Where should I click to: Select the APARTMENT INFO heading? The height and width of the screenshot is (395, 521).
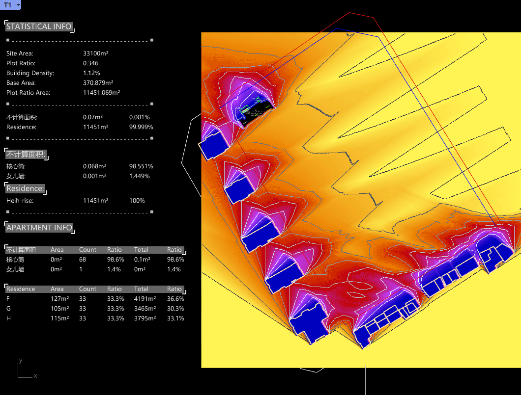pyautogui.click(x=39, y=228)
